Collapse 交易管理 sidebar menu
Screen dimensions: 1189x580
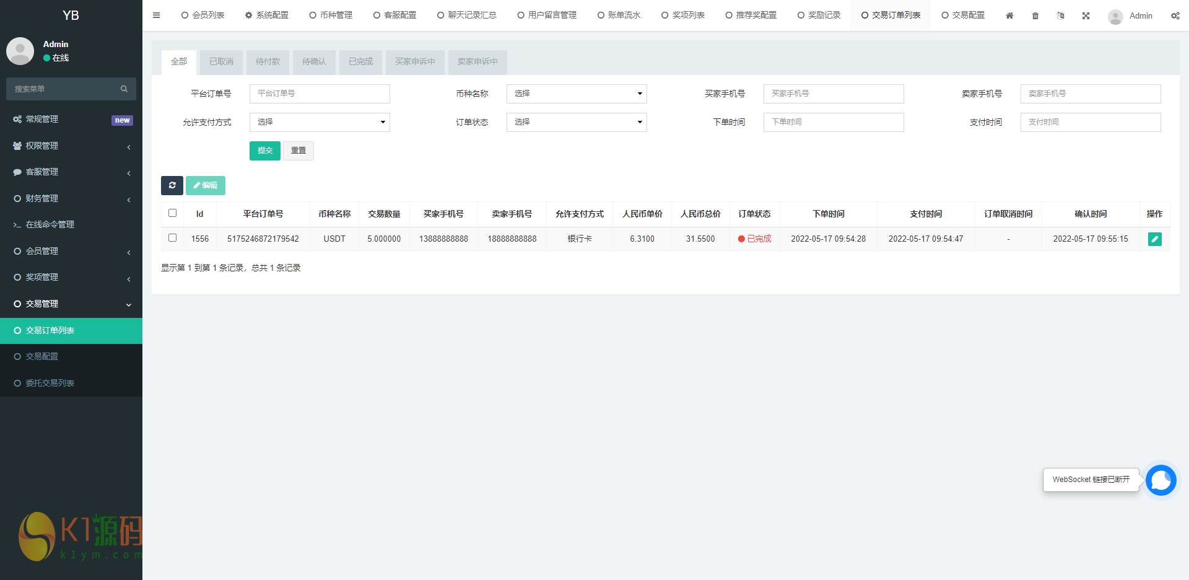(x=71, y=304)
